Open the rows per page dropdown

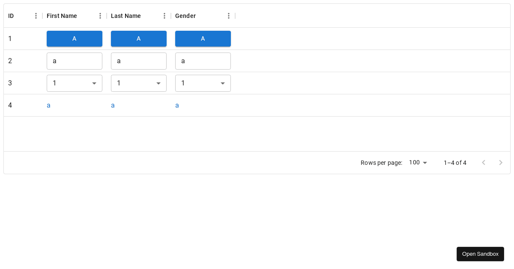tap(418, 163)
